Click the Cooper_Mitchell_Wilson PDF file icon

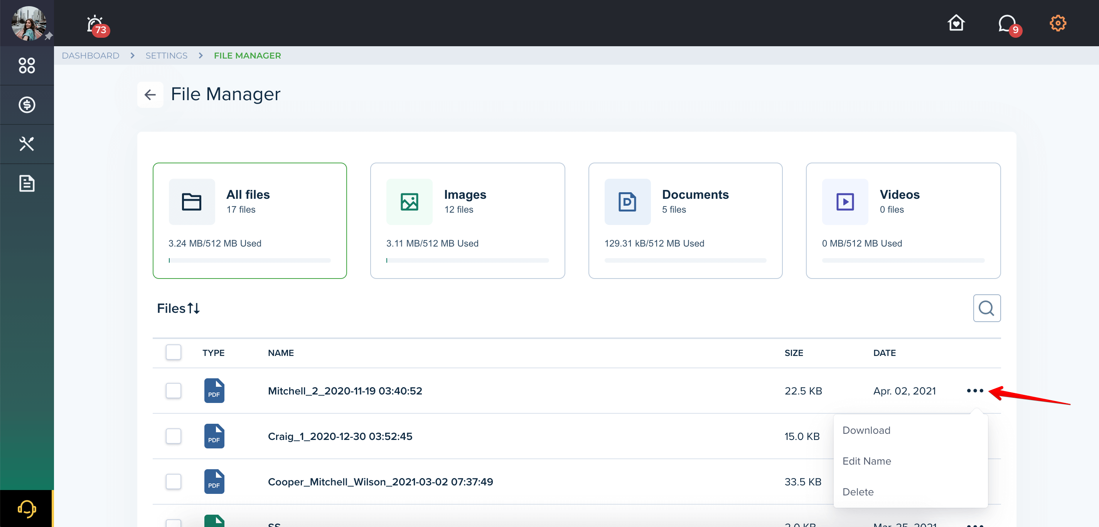[x=214, y=482]
